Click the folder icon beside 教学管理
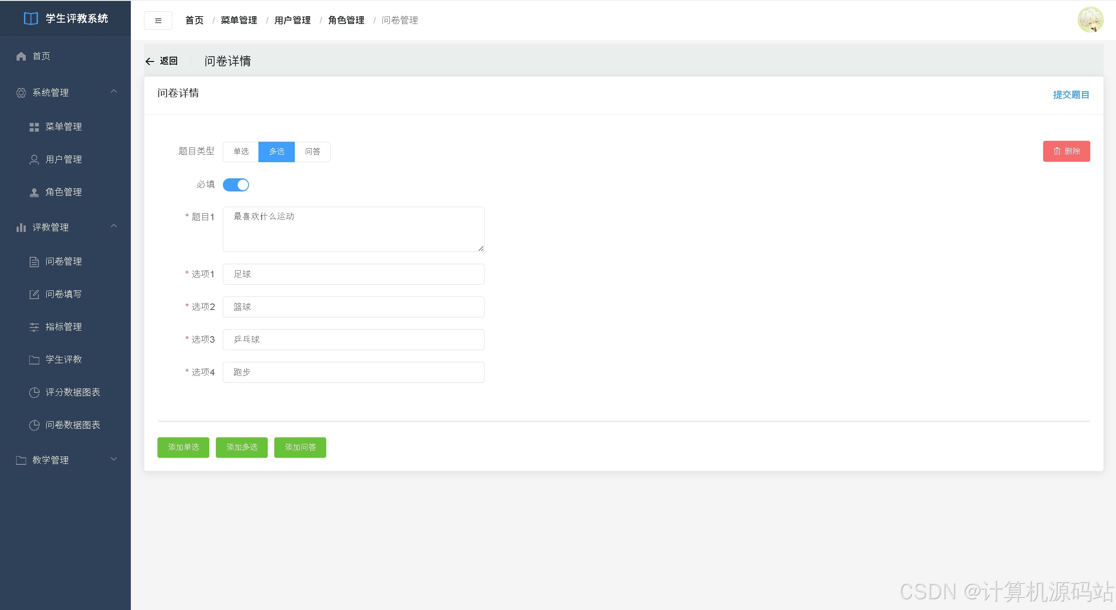The height and width of the screenshot is (610, 1116). 21,460
